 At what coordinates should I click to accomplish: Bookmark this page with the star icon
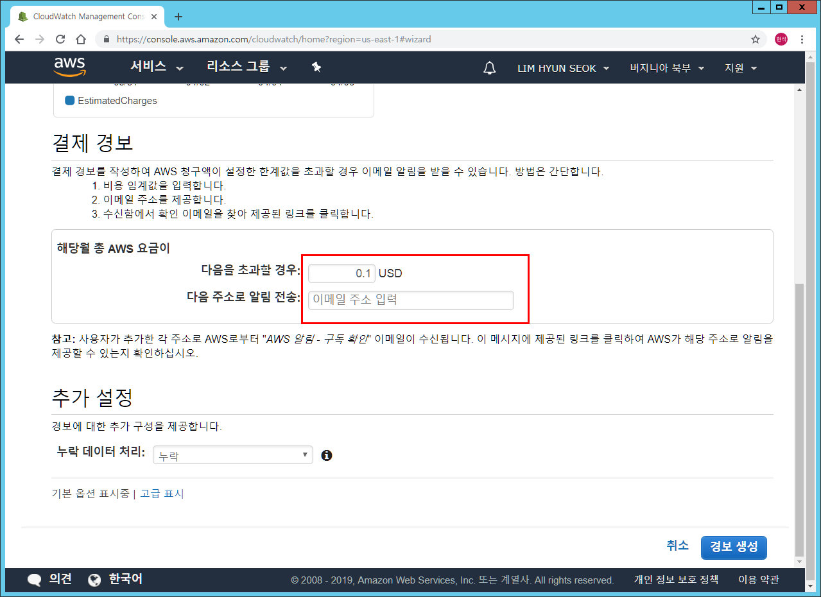(756, 39)
